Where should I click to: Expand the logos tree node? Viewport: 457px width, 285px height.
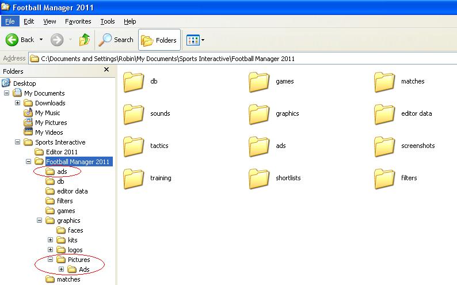51,250
